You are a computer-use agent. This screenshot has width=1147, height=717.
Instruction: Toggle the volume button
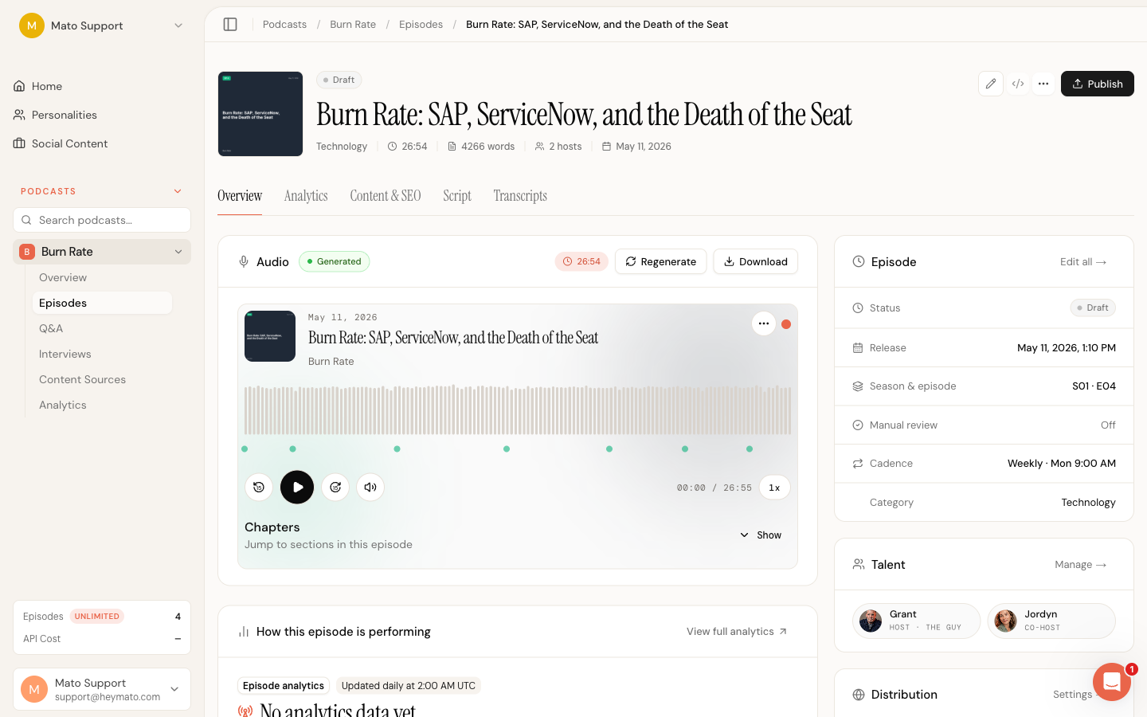pyautogui.click(x=370, y=488)
